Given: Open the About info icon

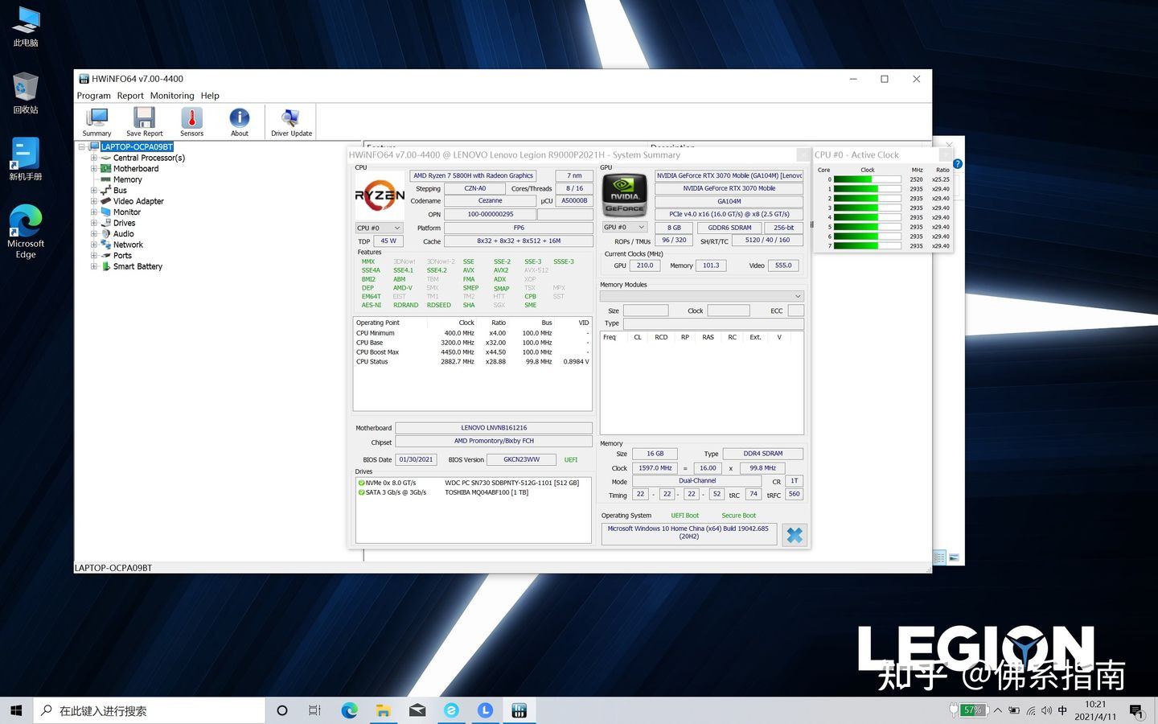Looking at the screenshot, I should click(240, 121).
